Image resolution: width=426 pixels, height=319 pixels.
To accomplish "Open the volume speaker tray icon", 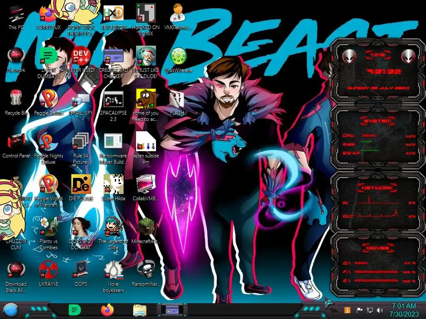I will 380,310.
